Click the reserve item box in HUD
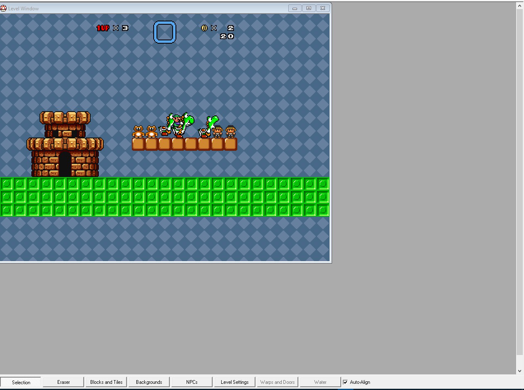 click(165, 32)
